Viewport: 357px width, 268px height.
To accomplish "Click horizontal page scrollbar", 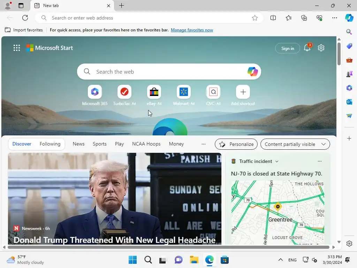I will tap(168, 247).
